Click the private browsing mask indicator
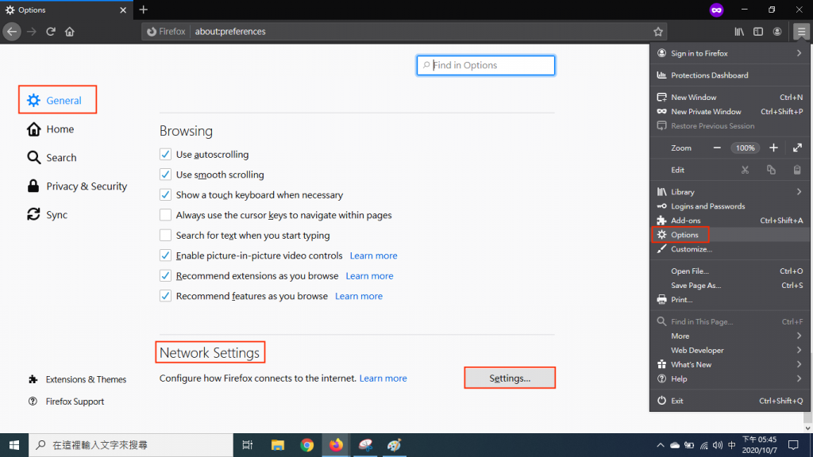This screenshot has width=813, height=457. coord(717,10)
